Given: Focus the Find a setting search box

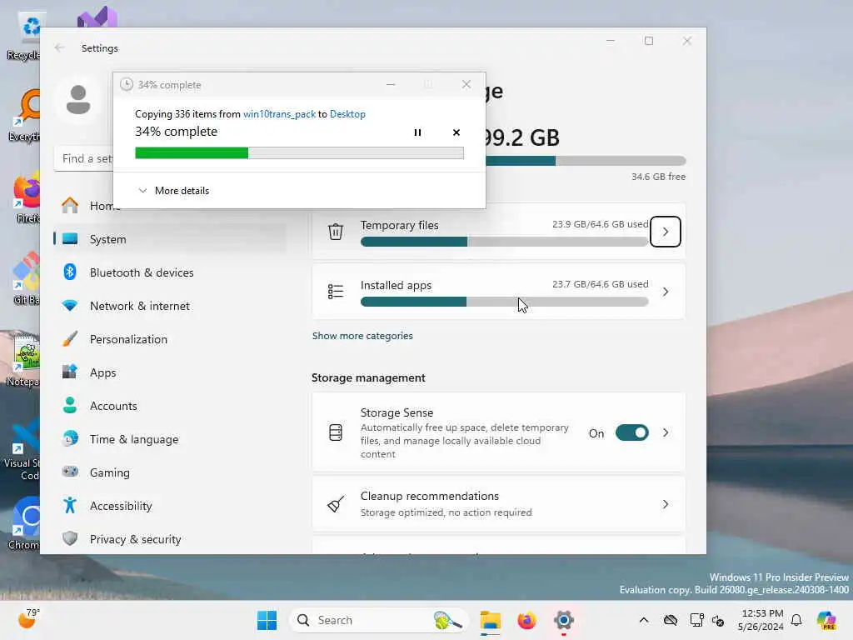Looking at the screenshot, I should [x=84, y=158].
